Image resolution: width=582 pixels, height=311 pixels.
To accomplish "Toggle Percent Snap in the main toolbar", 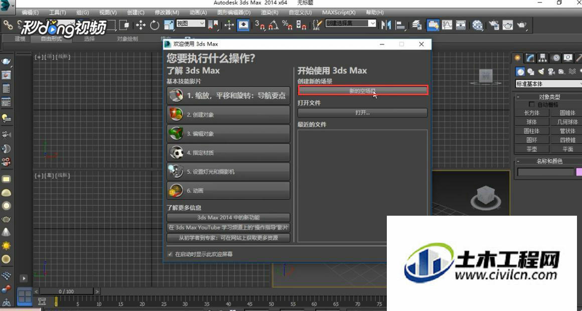I will [x=287, y=25].
